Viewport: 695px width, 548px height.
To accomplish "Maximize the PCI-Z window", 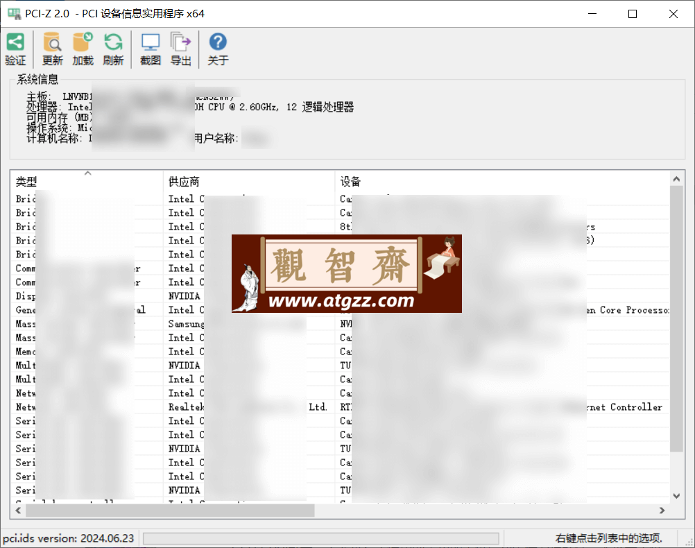I will click(x=633, y=14).
